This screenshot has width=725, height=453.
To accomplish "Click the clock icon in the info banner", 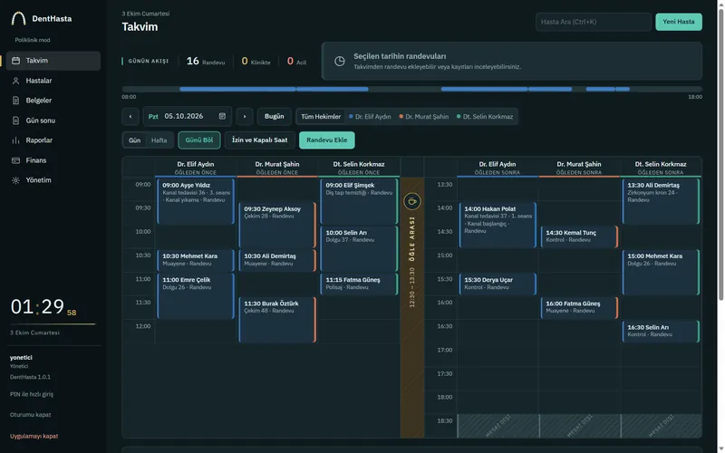I will (339, 61).
